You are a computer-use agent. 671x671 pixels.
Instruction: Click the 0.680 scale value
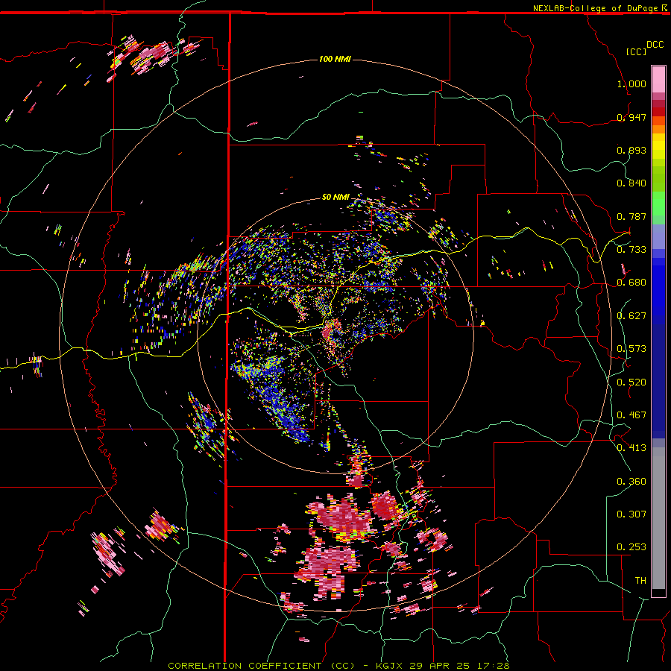631,283
